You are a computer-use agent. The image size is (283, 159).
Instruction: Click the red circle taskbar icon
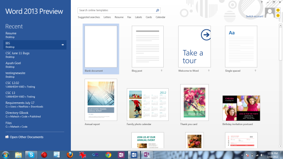(x=44, y=155)
